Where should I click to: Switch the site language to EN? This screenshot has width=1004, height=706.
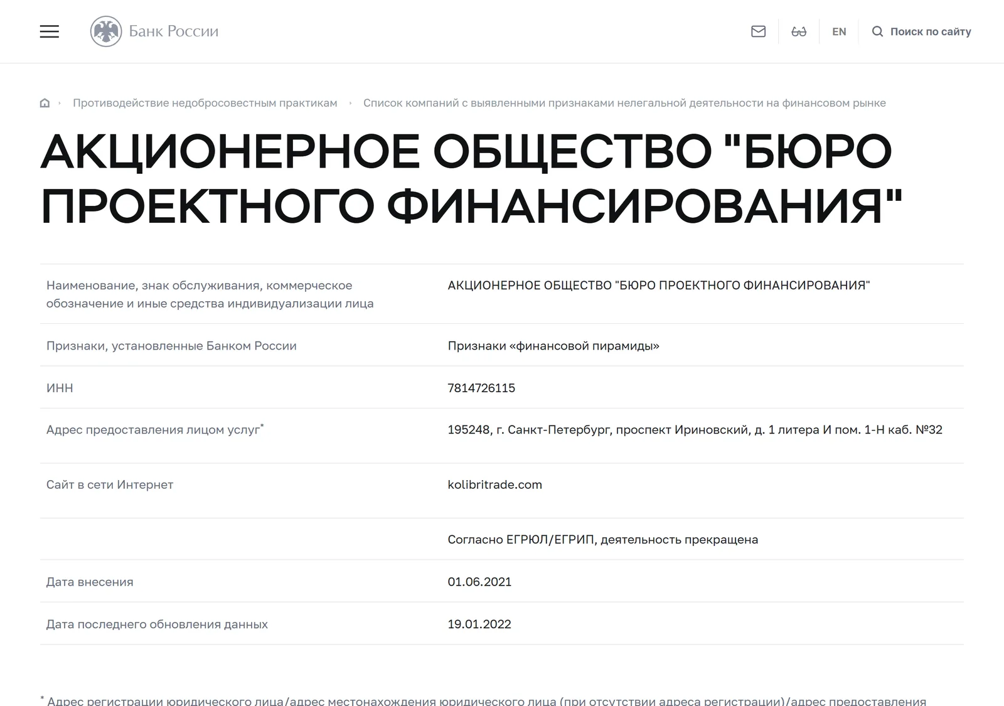click(839, 31)
